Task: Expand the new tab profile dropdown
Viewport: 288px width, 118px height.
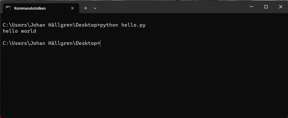Action: 95,8
